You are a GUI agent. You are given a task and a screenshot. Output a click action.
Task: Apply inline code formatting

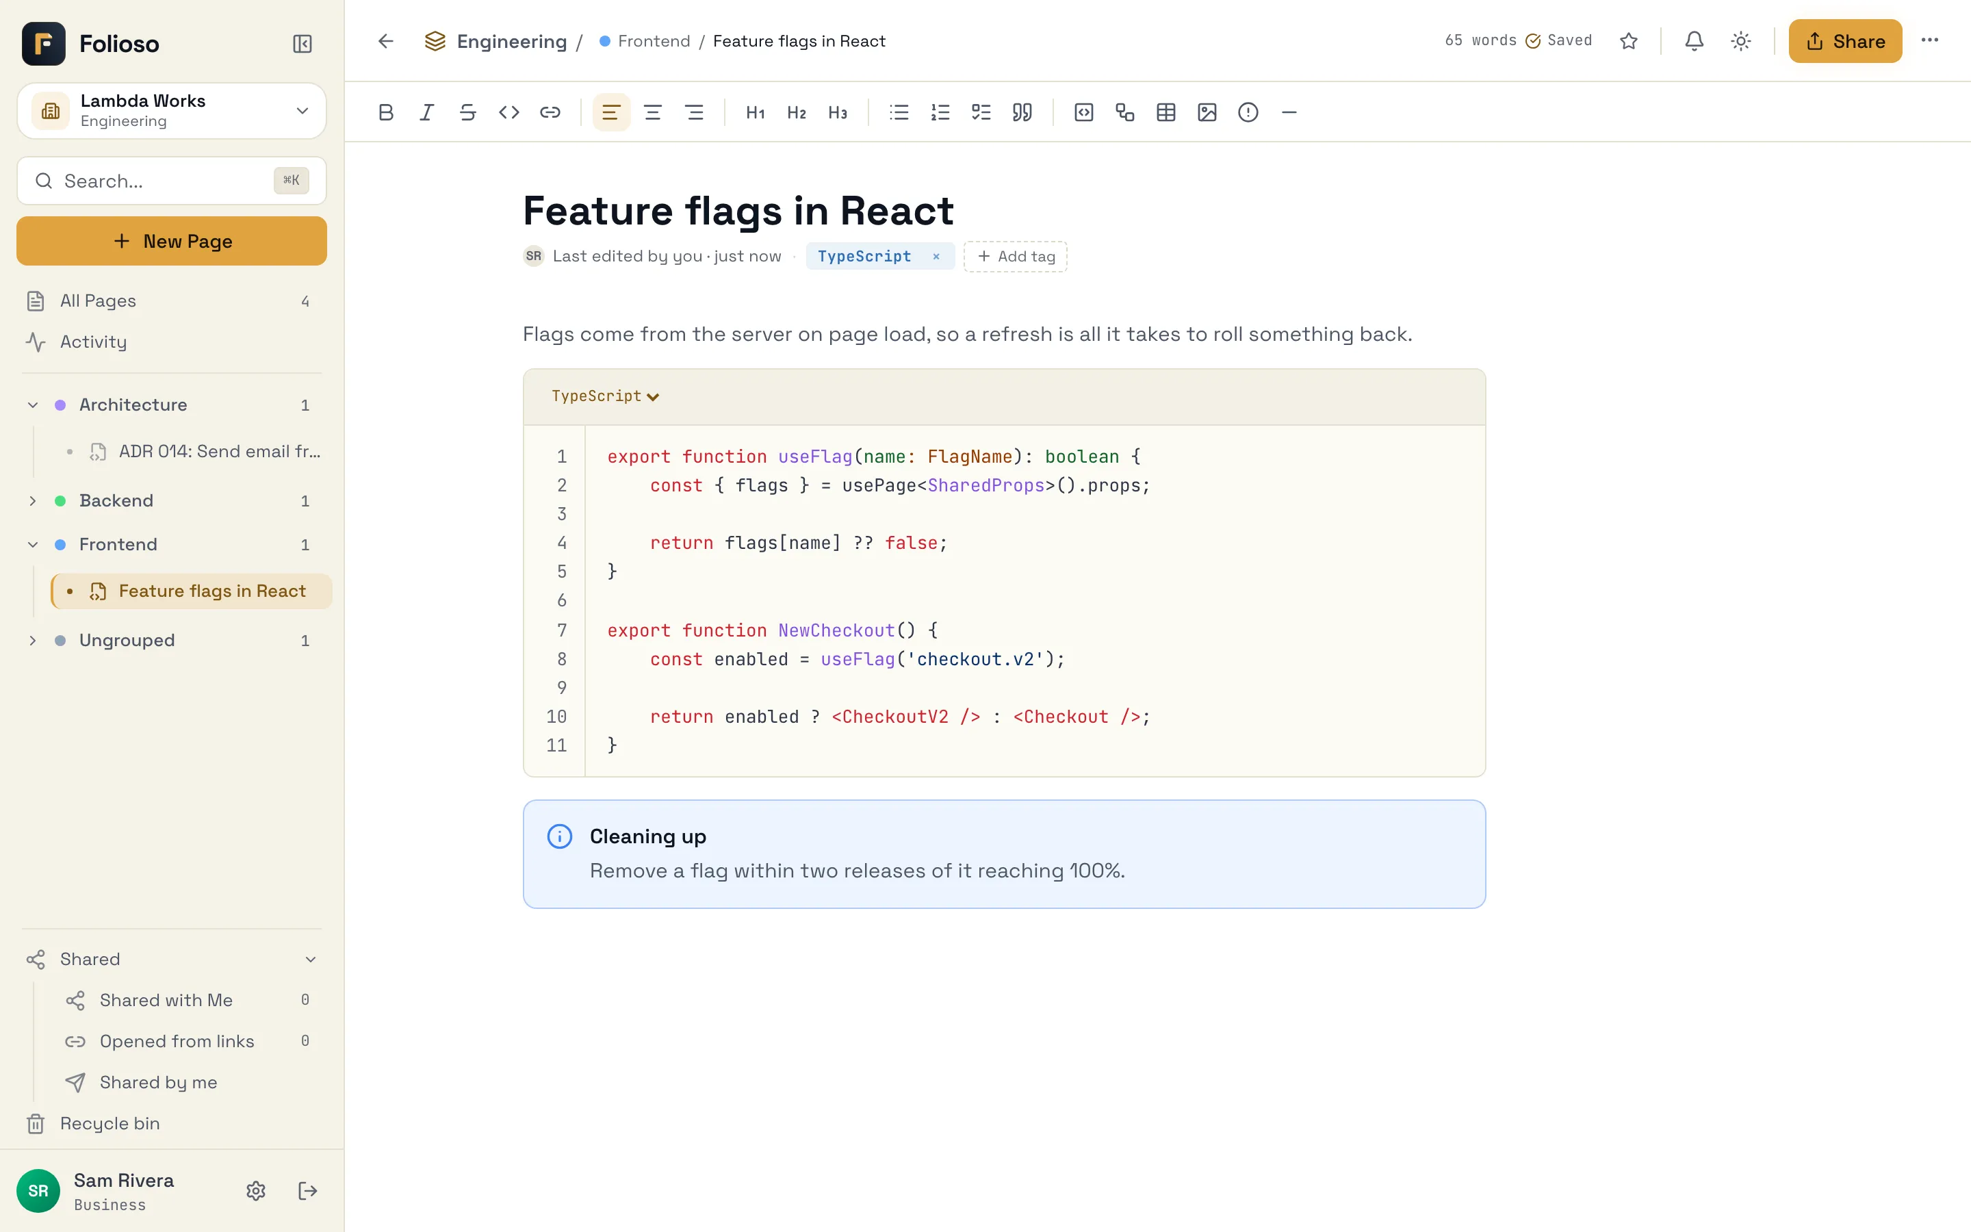click(x=509, y=112)
